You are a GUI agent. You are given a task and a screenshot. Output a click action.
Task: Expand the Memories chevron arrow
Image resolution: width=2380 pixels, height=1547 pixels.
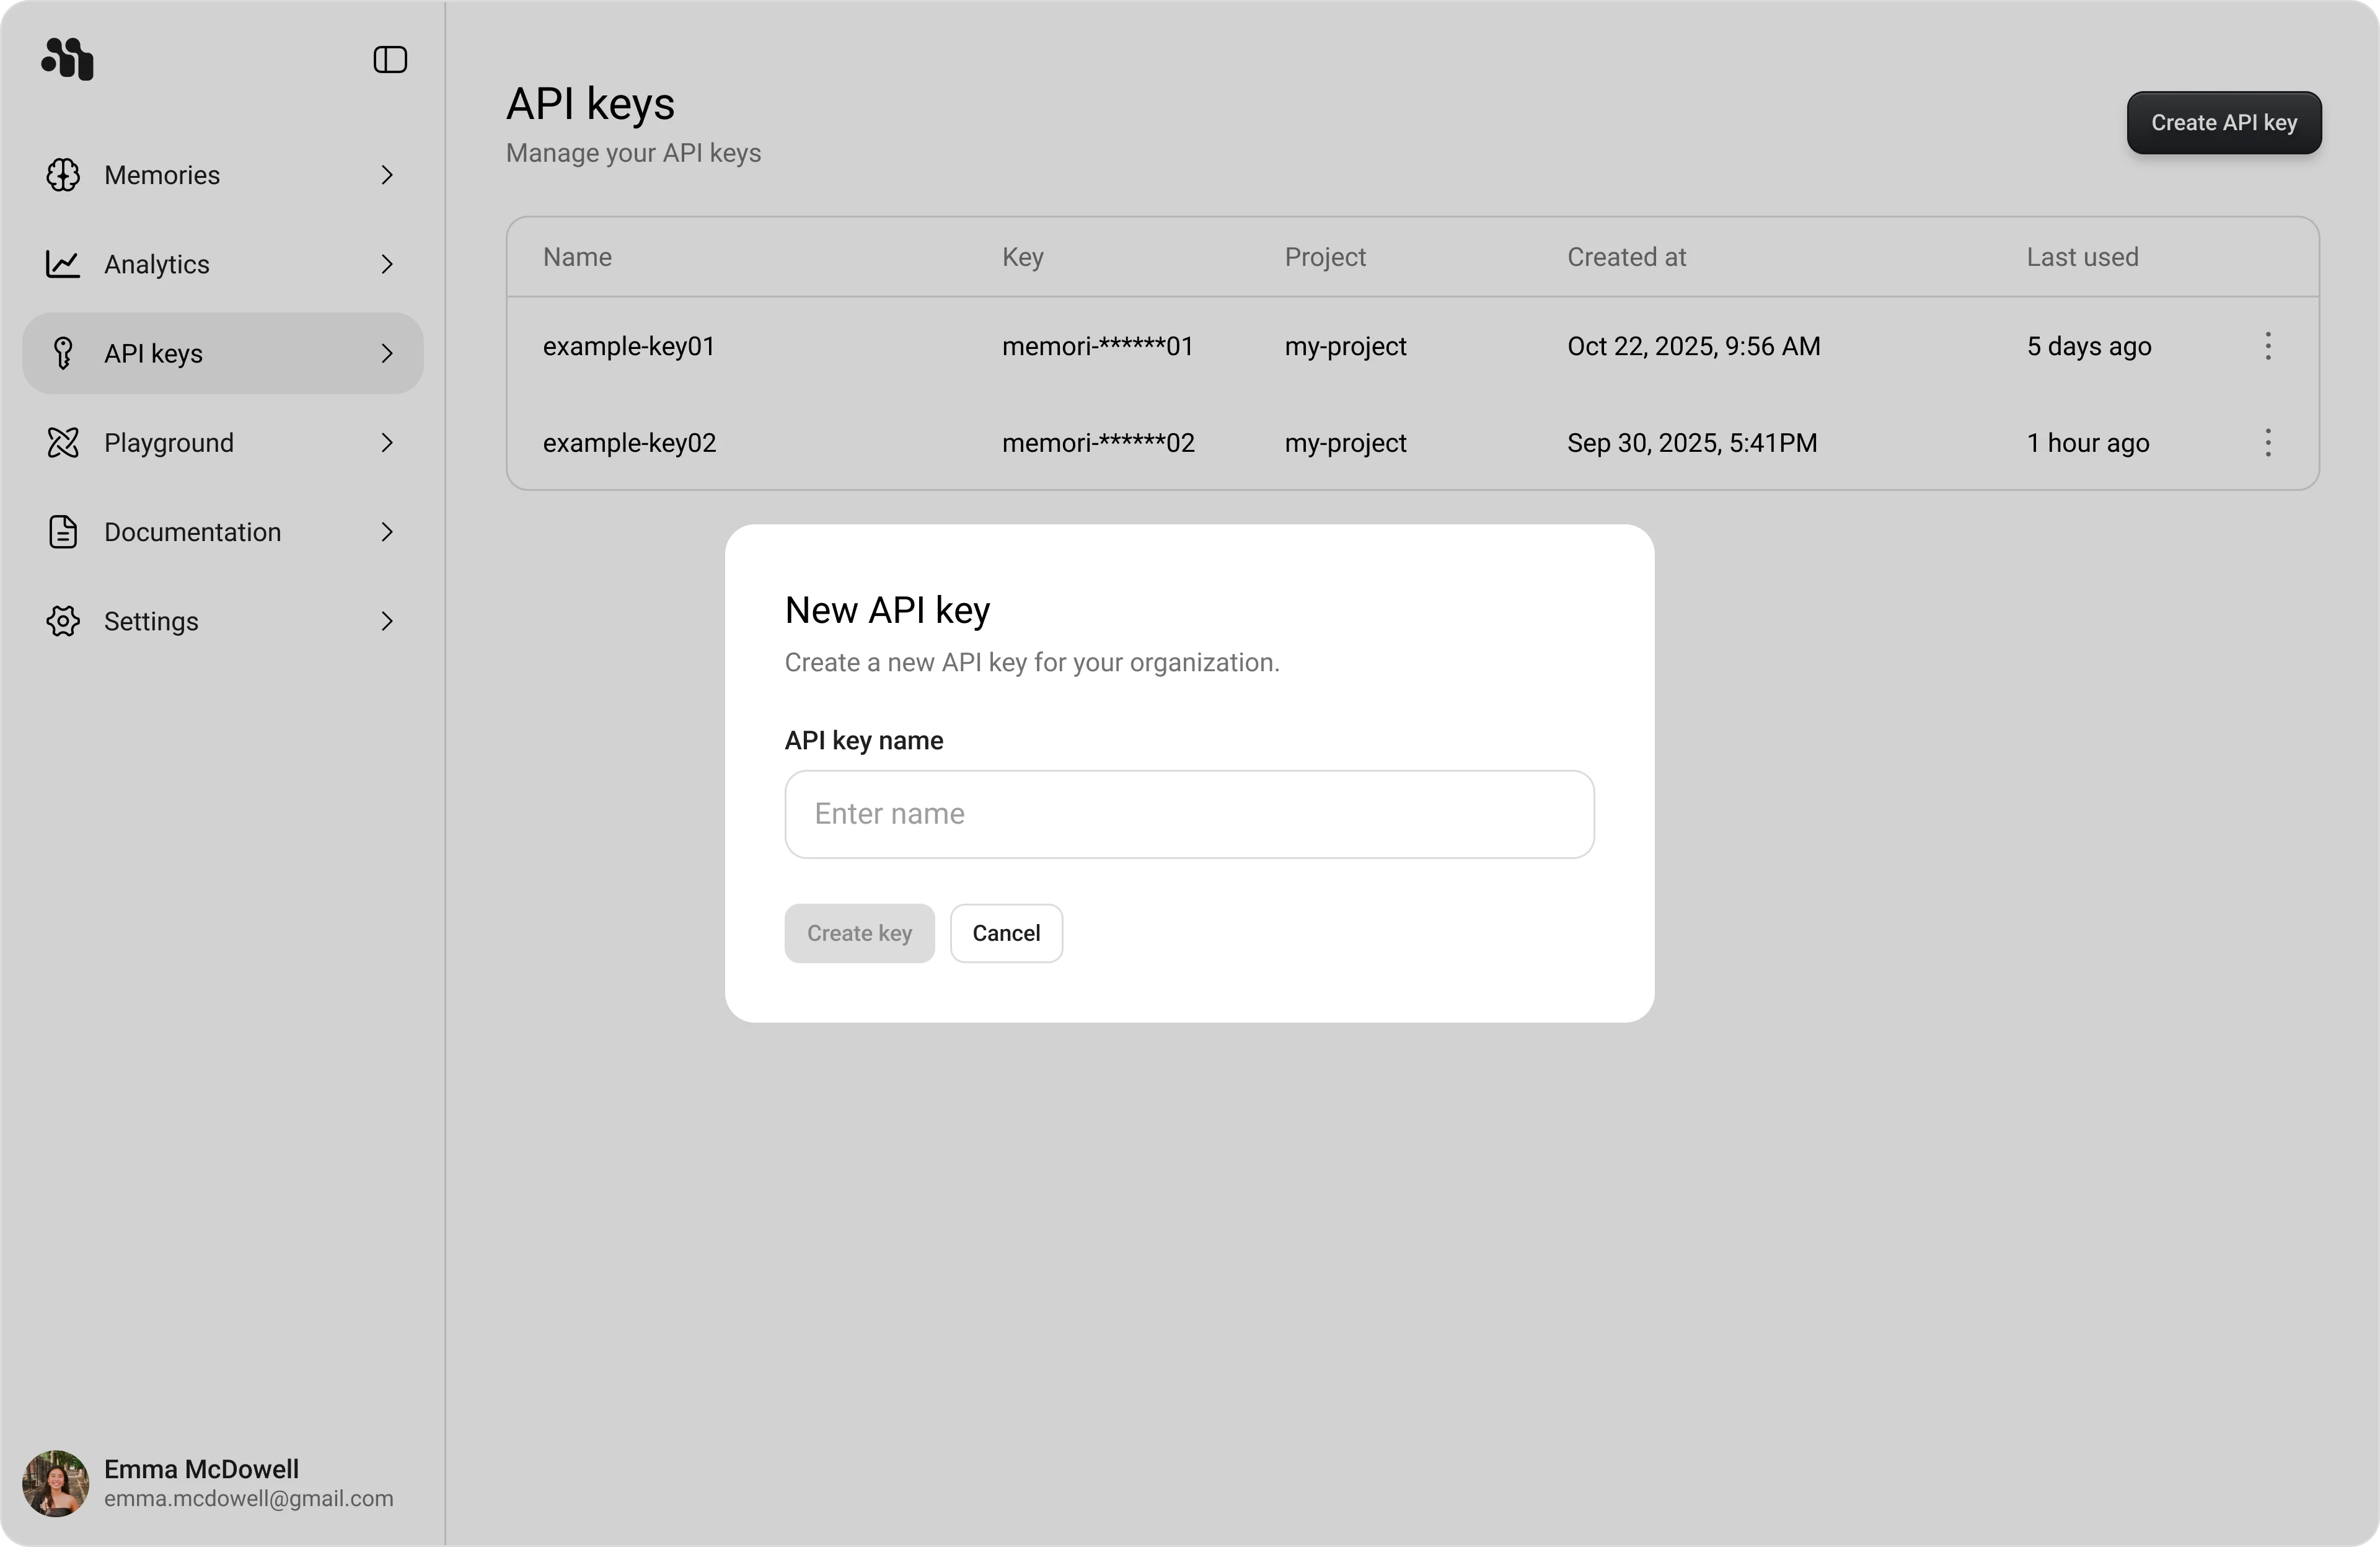click(x=387, y=175)
